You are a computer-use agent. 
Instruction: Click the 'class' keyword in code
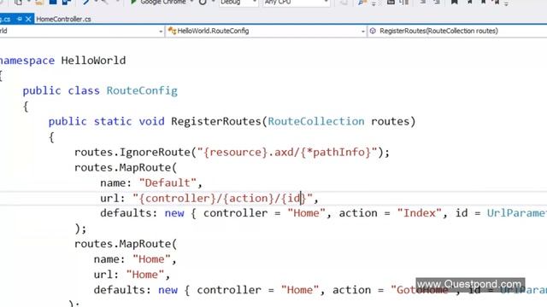[x=84, y=91]
